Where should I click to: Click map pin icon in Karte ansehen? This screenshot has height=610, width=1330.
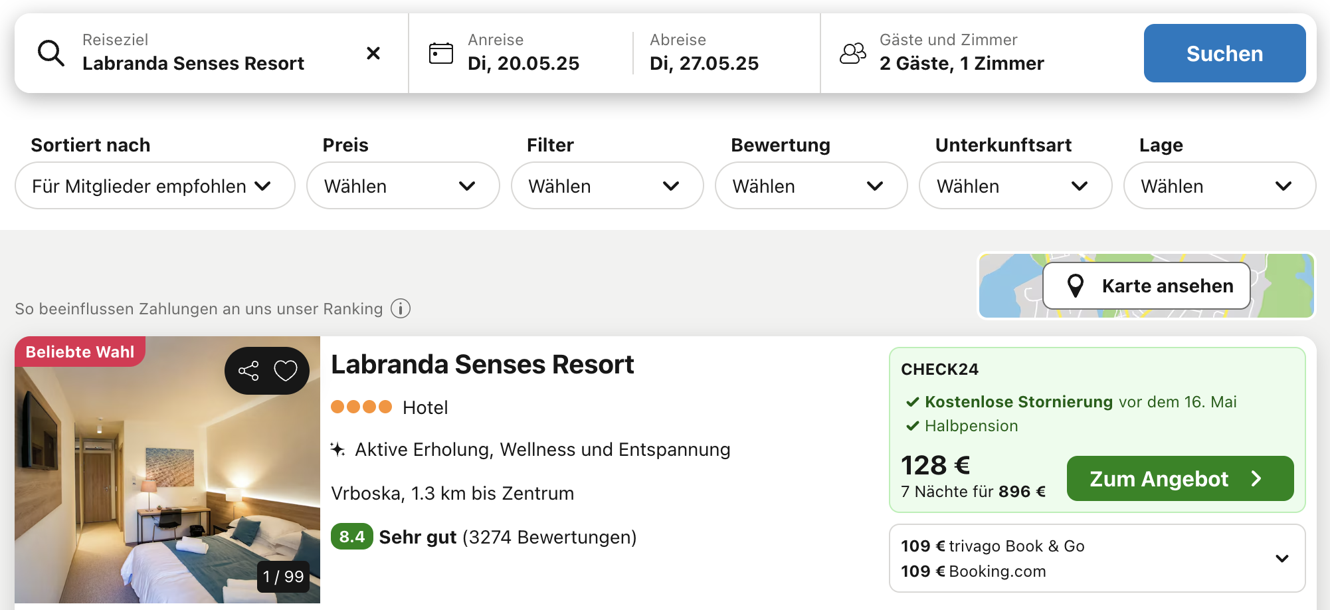(x=1076, y=286)
